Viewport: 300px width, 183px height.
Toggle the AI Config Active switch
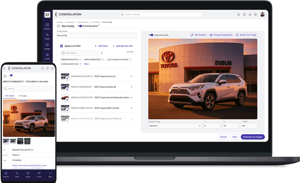pos(80,26)
